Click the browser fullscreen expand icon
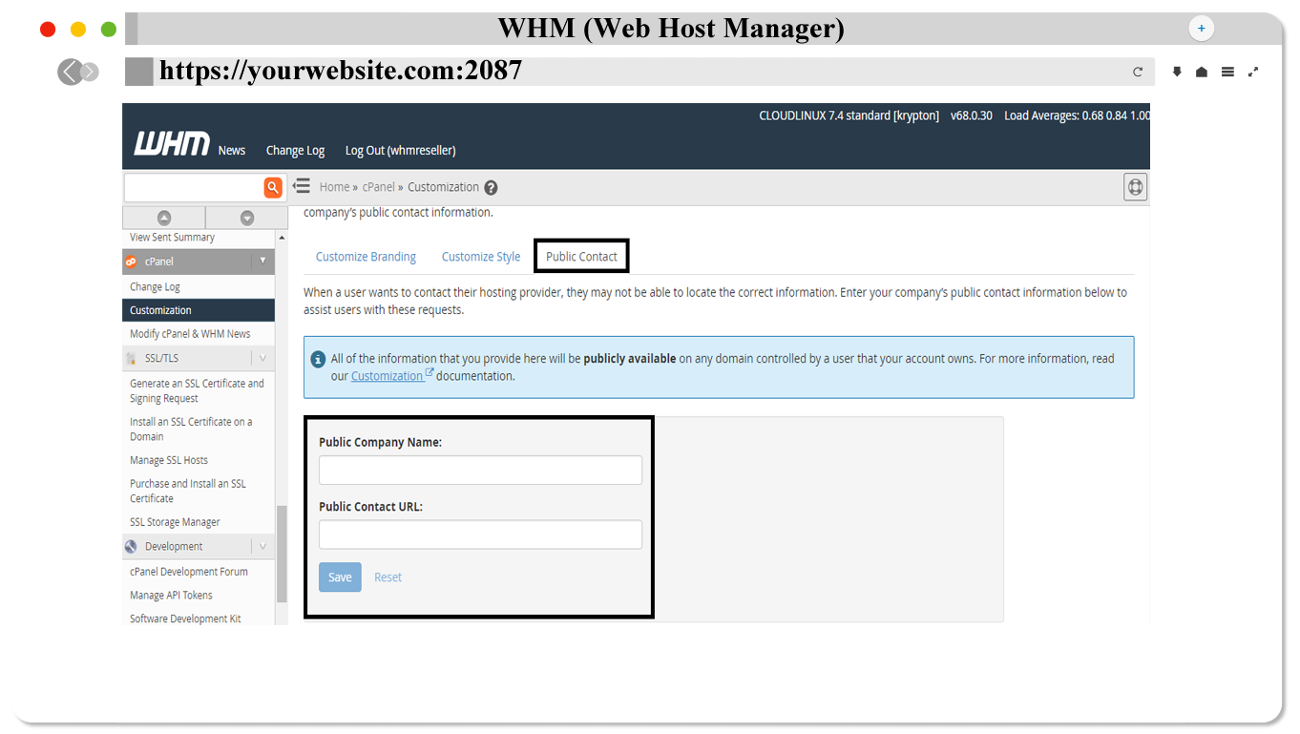This screenshot has height=734, width=1300. (1253, 72)
